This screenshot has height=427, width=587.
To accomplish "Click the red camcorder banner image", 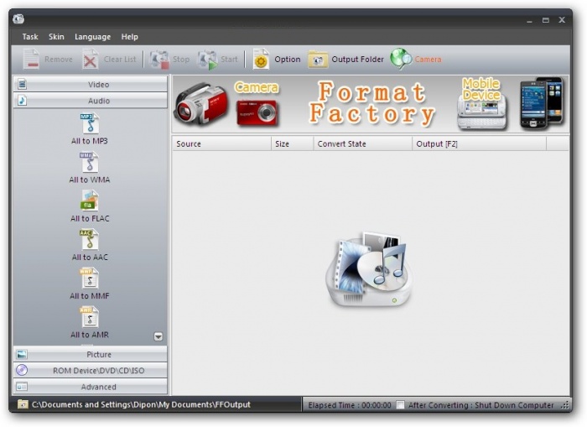I will (x=201, y=104).
